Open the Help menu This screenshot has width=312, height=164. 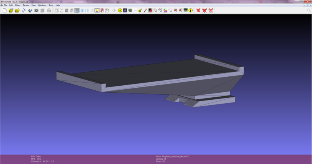pos(58,5)
